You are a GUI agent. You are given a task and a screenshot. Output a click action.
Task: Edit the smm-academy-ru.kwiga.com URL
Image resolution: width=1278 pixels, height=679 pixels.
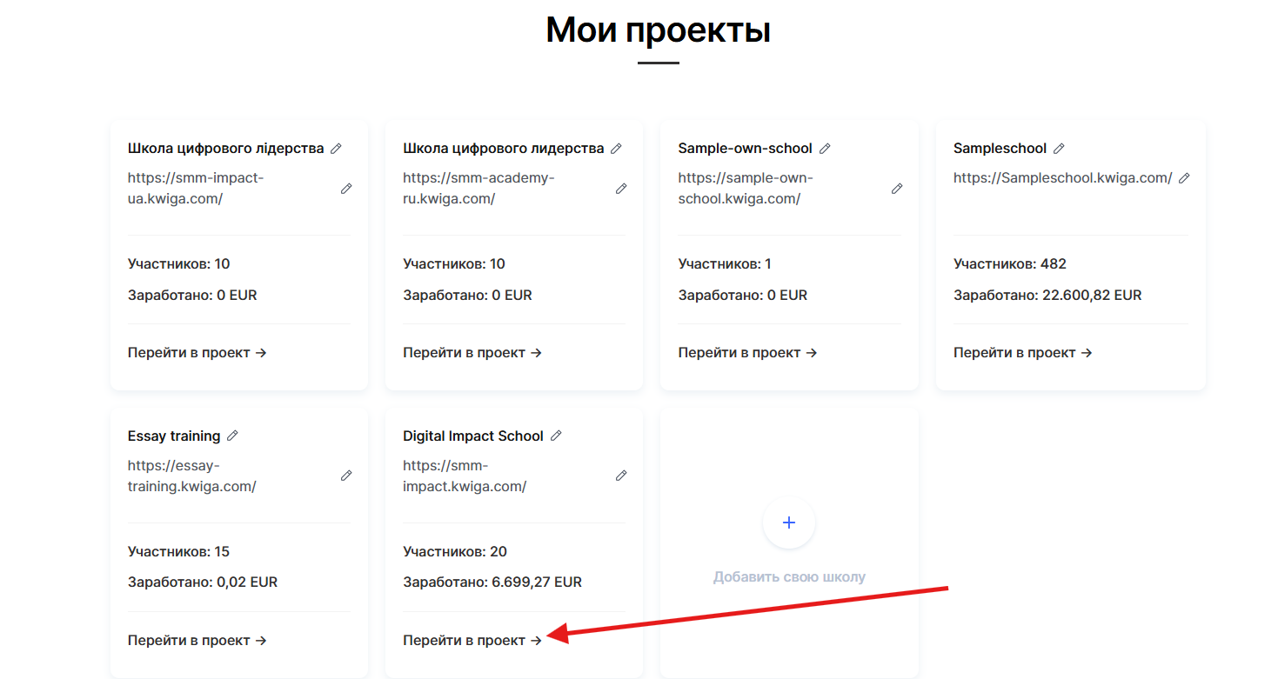(x=621, y=189)
